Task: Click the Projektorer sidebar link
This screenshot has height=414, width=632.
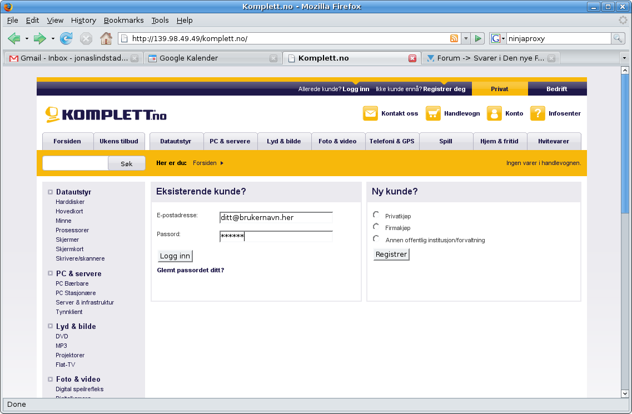Action: tap(70, 355)
